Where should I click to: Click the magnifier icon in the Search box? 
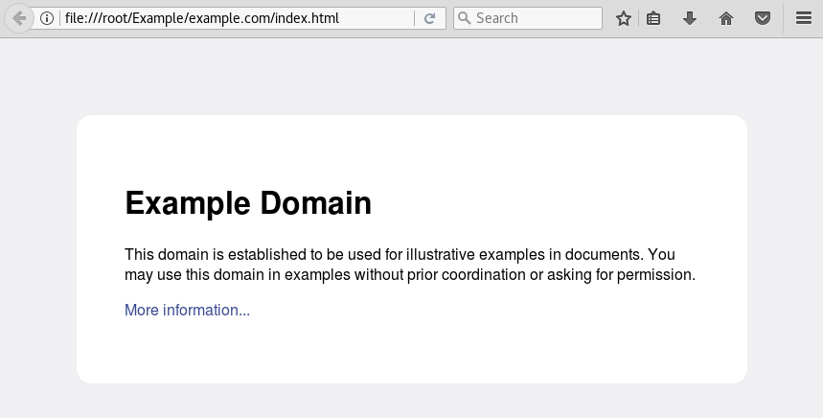pyautogui.click(x=464, y=18)
